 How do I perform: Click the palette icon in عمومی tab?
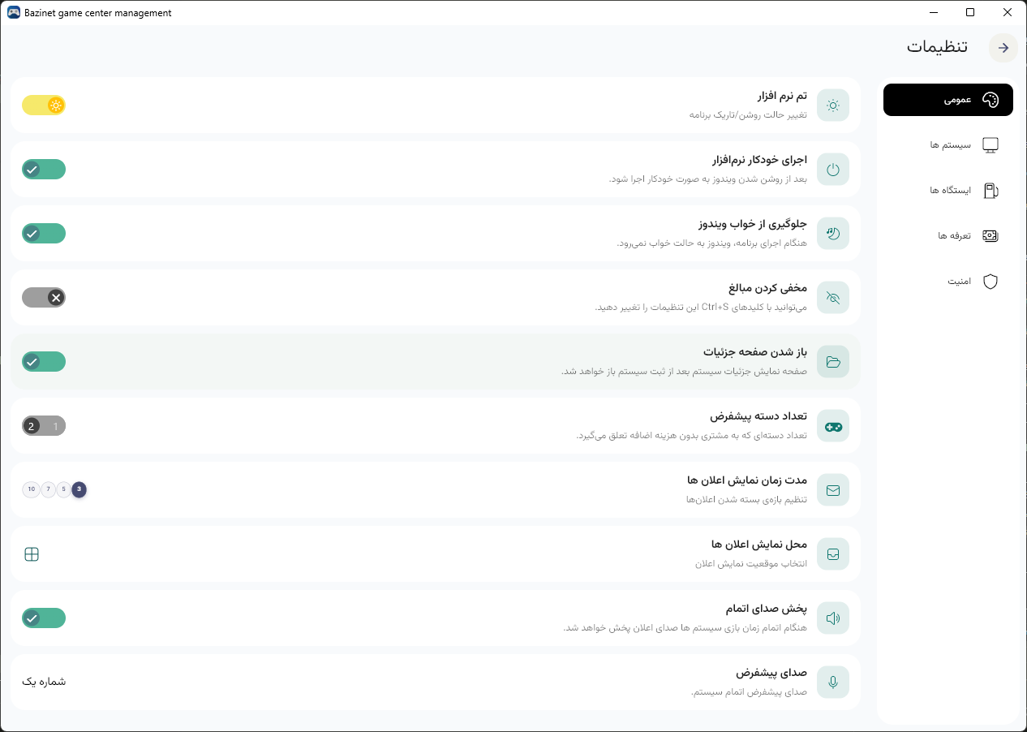(990, 100)
